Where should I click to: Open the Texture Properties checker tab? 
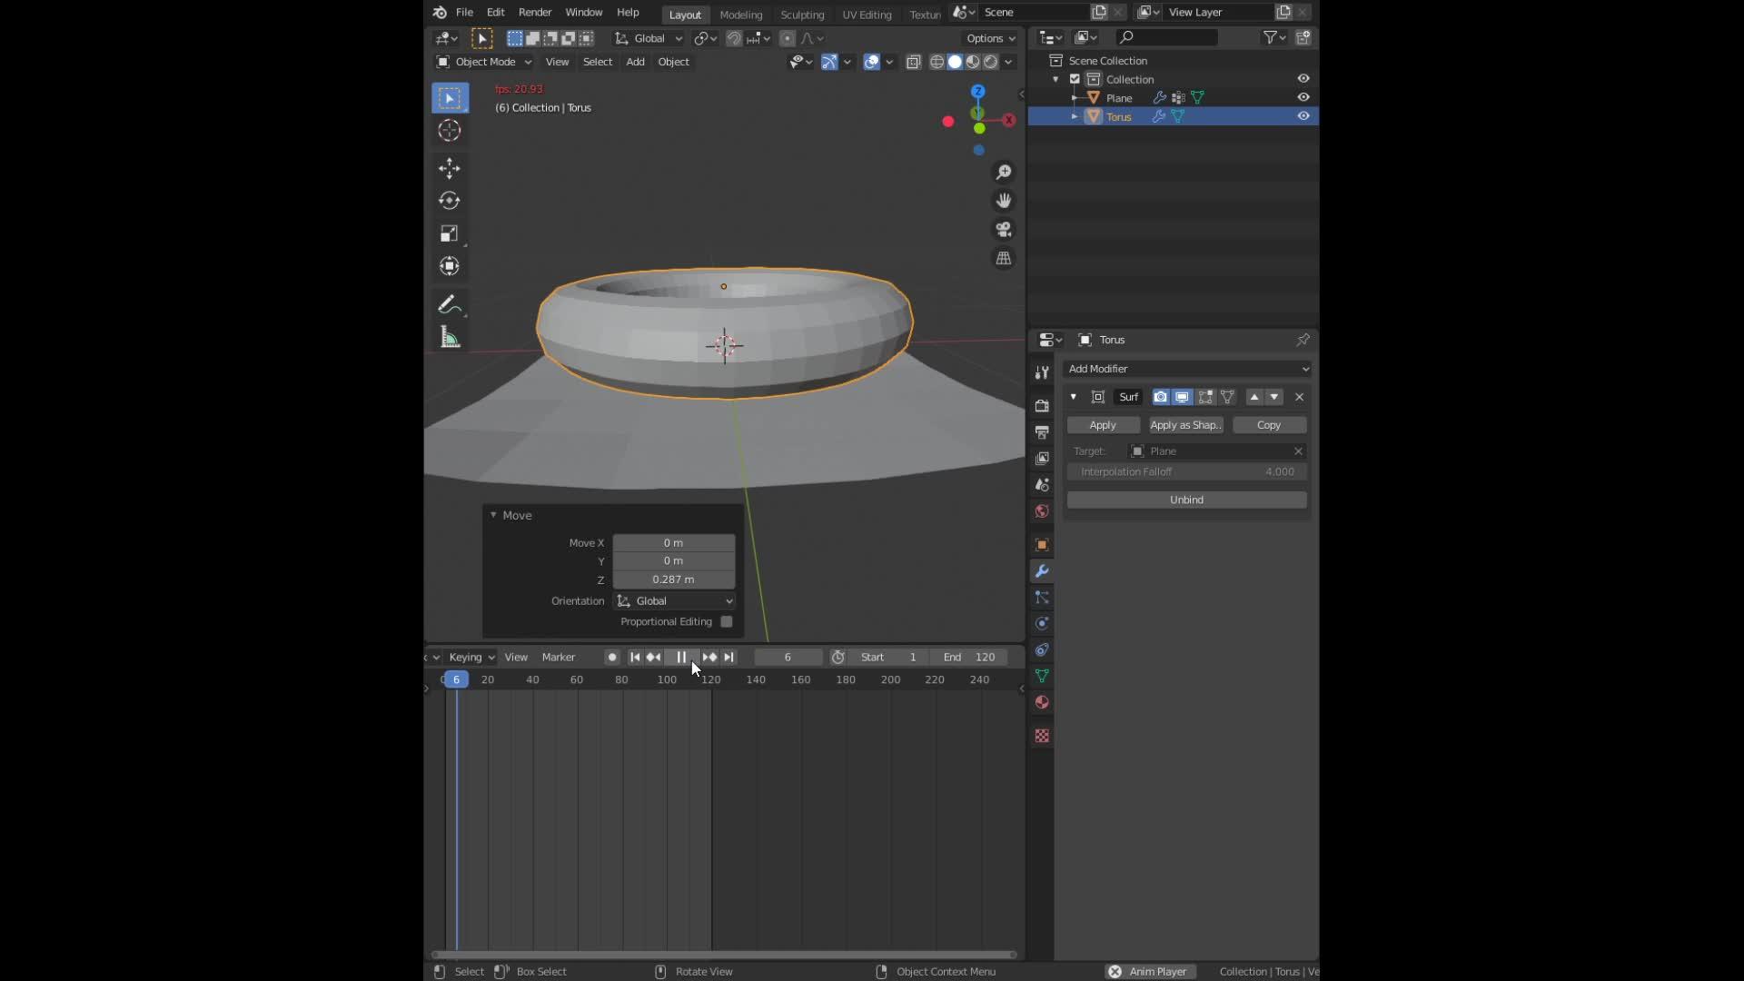pos(1042,736)
